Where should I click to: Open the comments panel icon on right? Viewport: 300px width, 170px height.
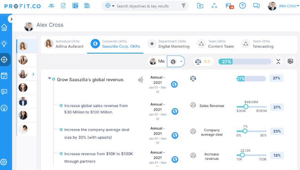click(x=290, y=61)
